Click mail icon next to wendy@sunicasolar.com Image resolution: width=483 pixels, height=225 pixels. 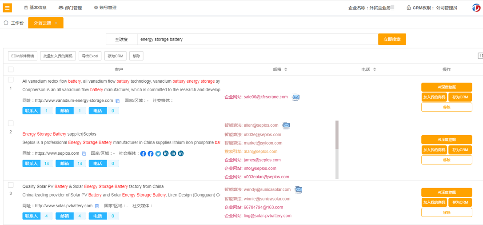point(298,189)
